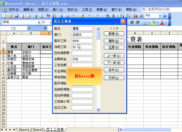Open the zoom 75% dropdown
The width and height of the screenshot is (182, 132).
tap(160, 16)
